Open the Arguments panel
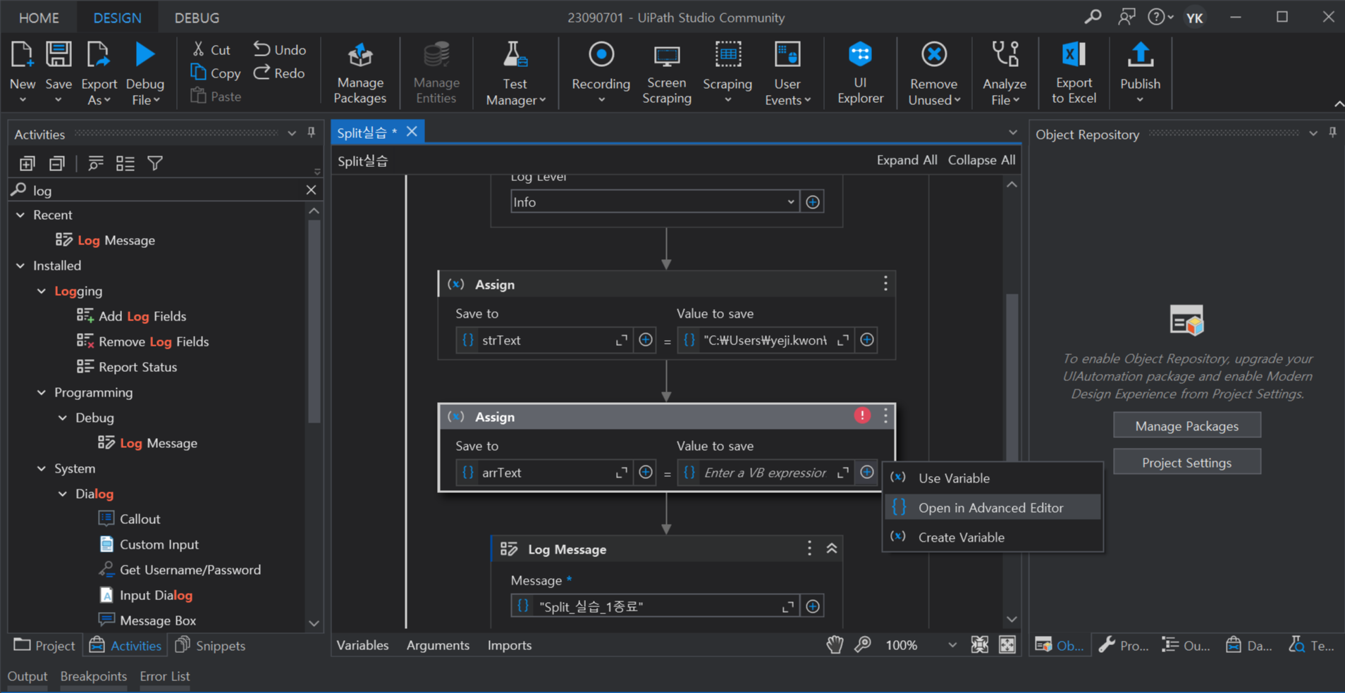Viewport: 1345px width, 693px height. tap(438, 645)
